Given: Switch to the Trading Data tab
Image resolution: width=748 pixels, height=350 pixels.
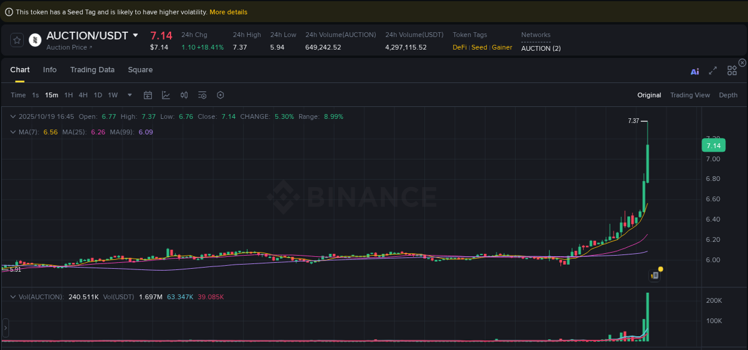Looking at the screenshot, I should pos(92,70).
